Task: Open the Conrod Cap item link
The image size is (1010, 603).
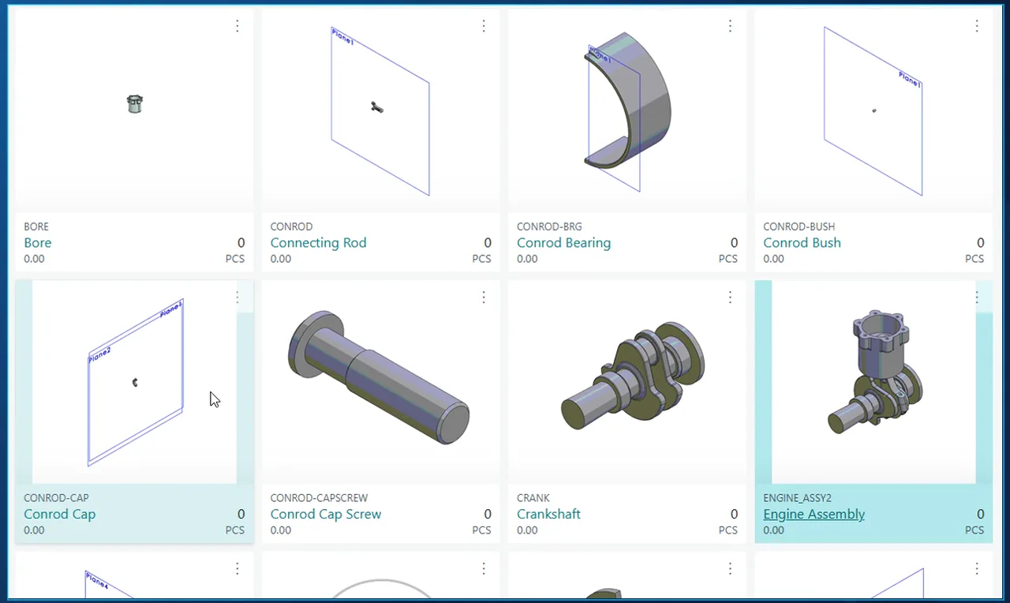Action: coord(59,514)
